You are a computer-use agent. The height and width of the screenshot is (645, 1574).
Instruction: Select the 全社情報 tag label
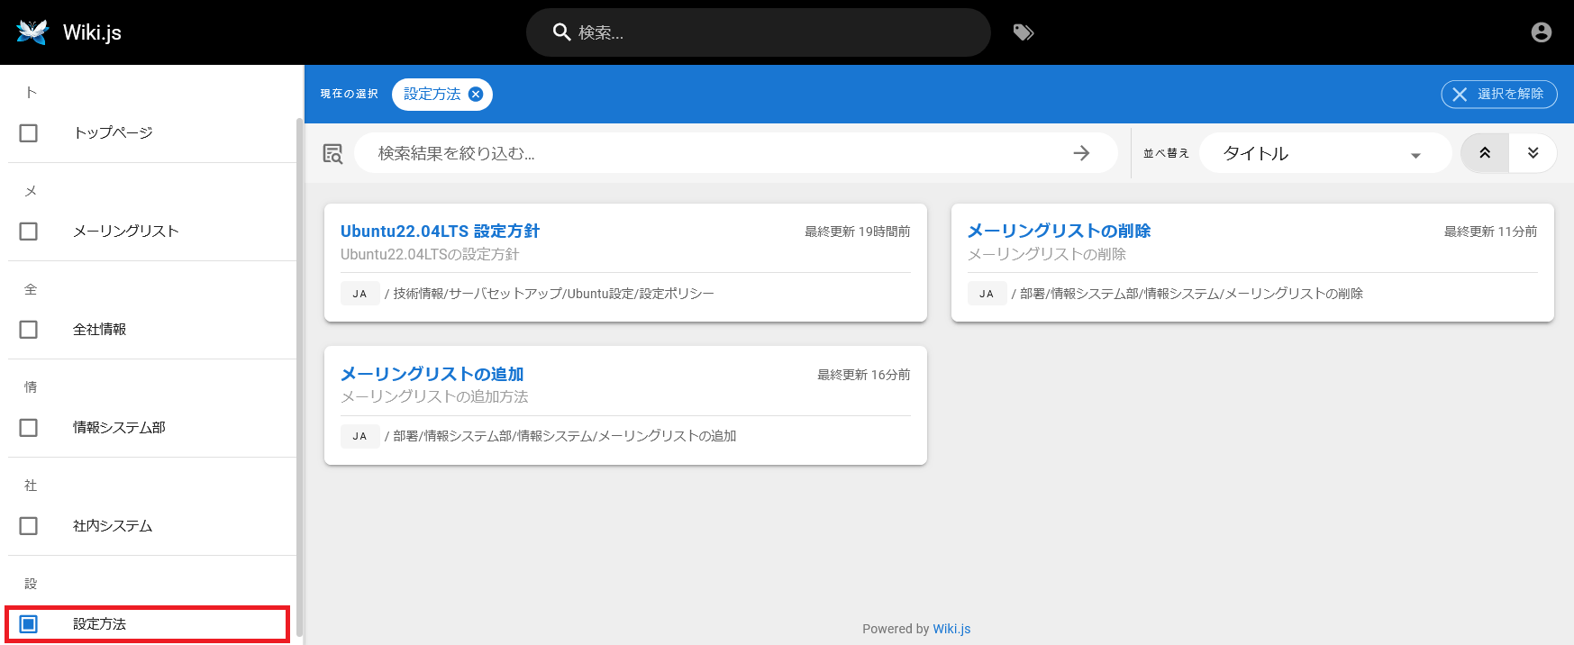tap(99, 329)
